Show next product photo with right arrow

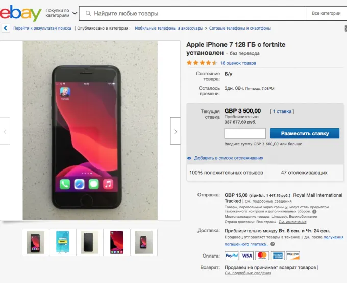click(175, 131)
